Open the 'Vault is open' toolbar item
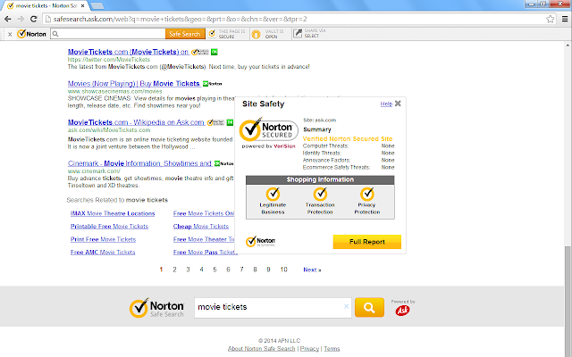 pyautogui.click(x=268, y=34)
